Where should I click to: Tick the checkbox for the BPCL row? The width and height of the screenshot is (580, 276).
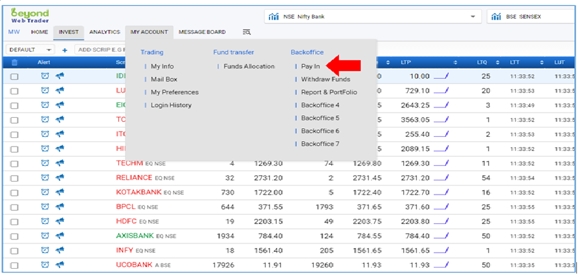coord(14,207)
